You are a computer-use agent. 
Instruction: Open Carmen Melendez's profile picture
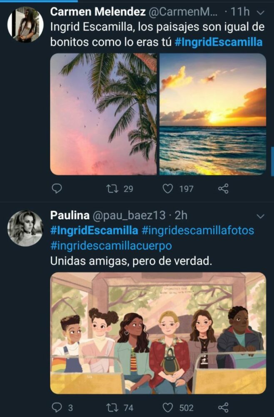pyautogui.click(x=25, y=24)
